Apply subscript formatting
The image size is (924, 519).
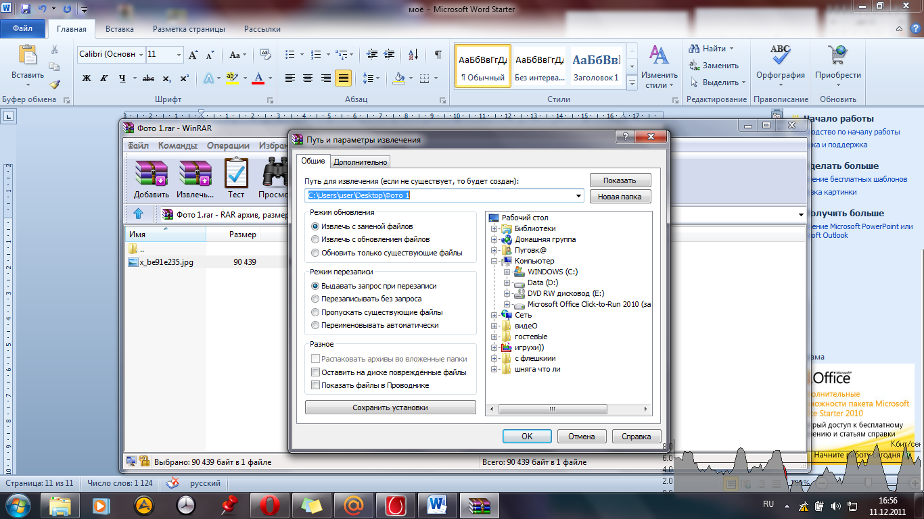(x=166, y=78)
